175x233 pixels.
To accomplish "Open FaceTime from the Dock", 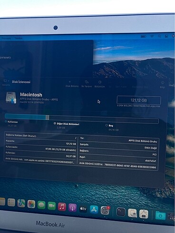I will coord(52,206).
